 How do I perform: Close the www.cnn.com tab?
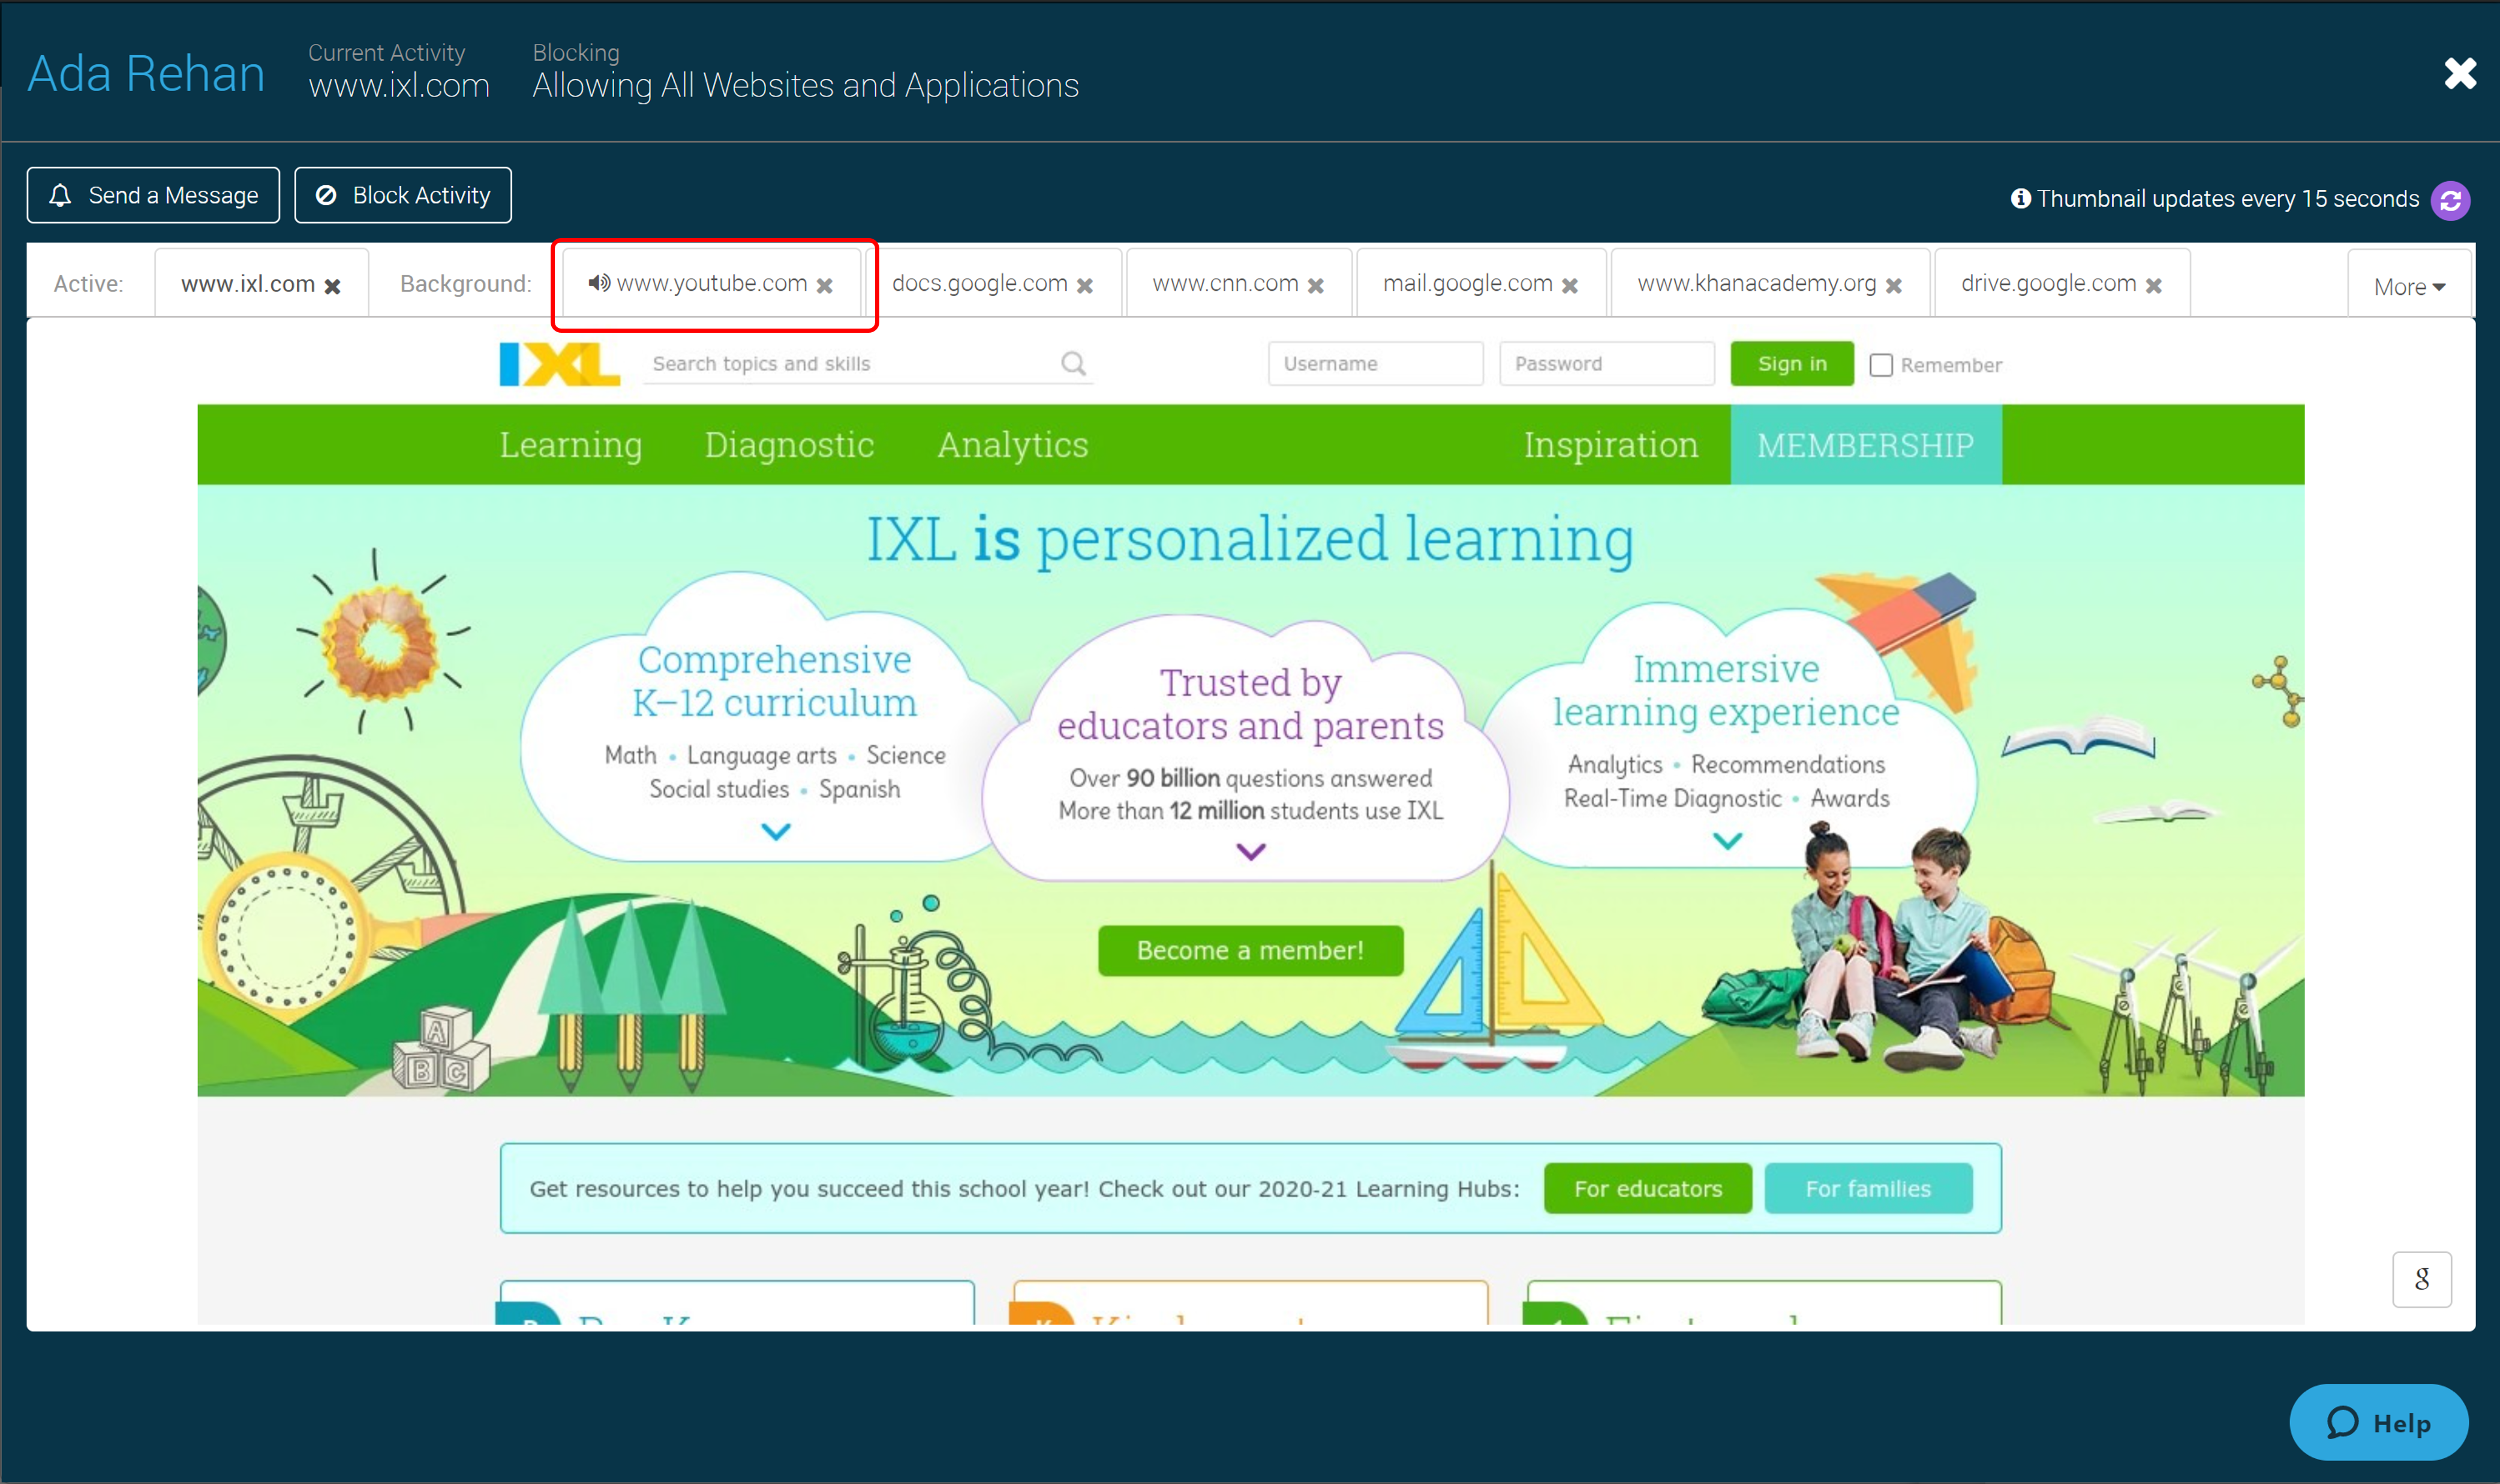1315,286
